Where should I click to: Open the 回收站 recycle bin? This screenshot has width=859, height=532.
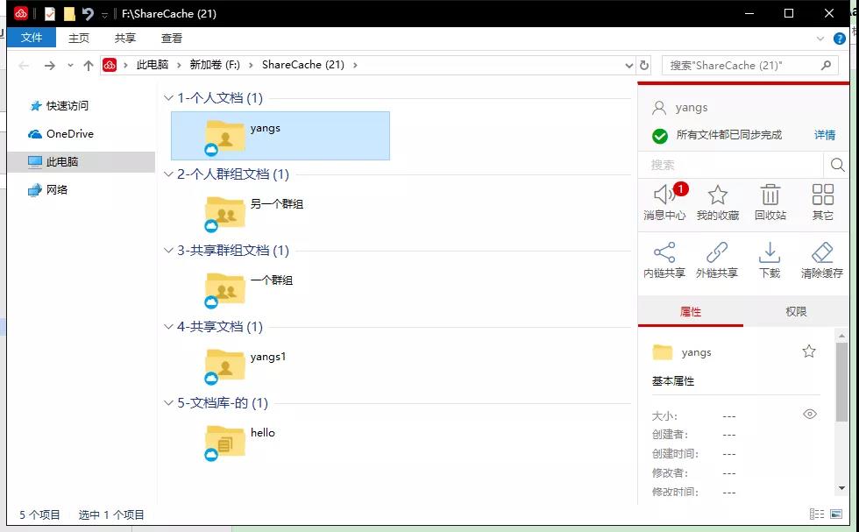click(x=770, y=201)
